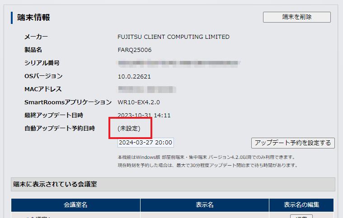The height and width of the screenshot is (218, 343).
Task: Select the 会議室名 column header
Action: (x=75, y=205)
